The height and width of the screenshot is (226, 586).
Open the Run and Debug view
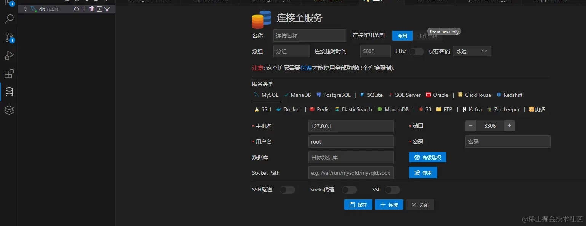(x=9, y=55)
